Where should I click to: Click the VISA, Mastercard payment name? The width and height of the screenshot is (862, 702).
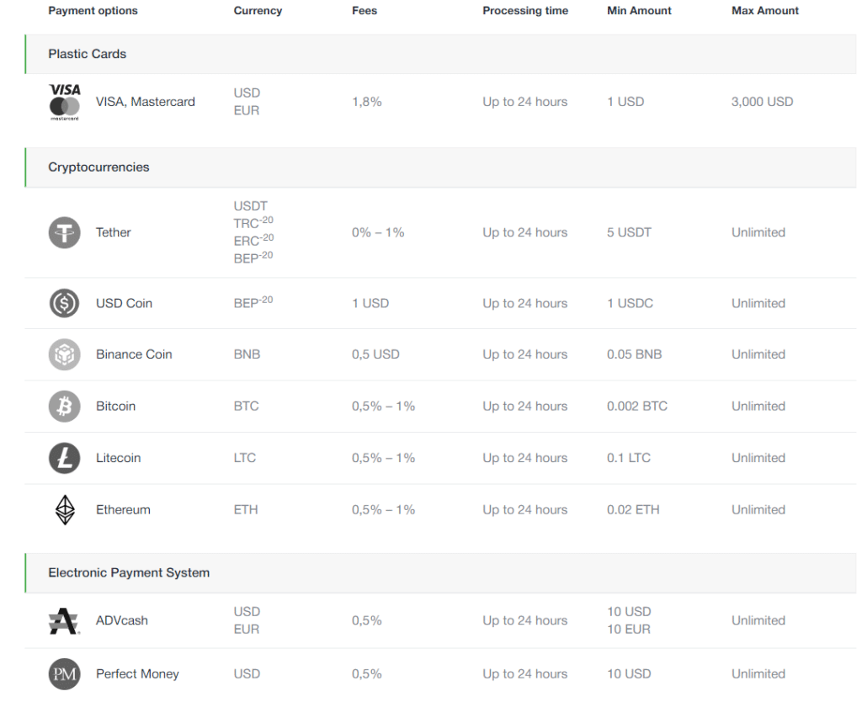coord(146,102)
